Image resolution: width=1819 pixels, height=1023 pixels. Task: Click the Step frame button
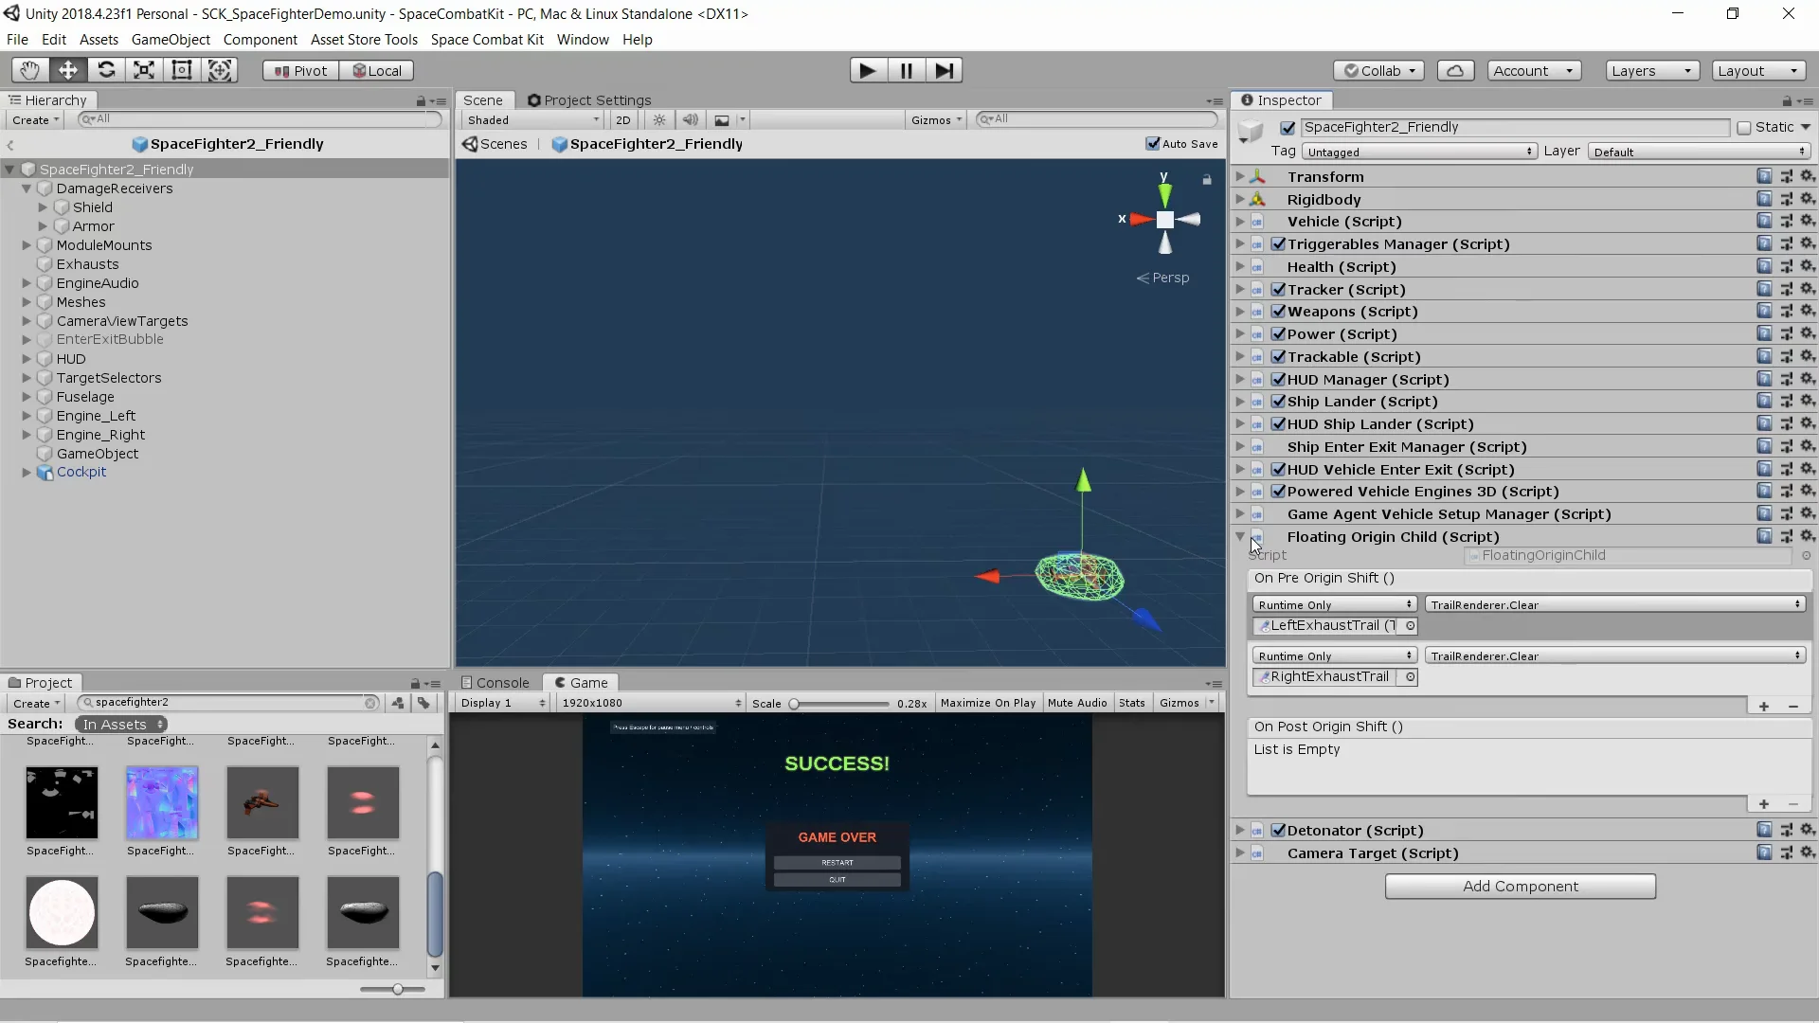945,70
